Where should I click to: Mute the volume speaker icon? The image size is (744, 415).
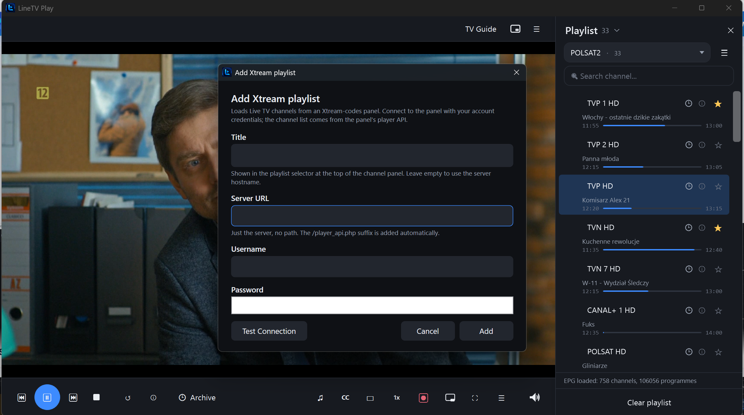point(534,397)
